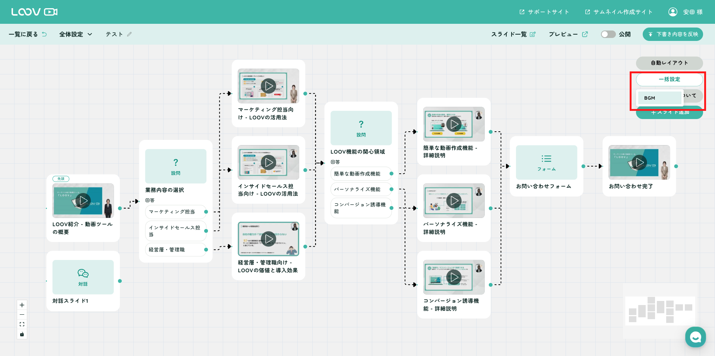Image resolution: width=715 pixels, height=356 pixels.
Task: Click output connector of 対話スライド1
Action: coord(120,281)
